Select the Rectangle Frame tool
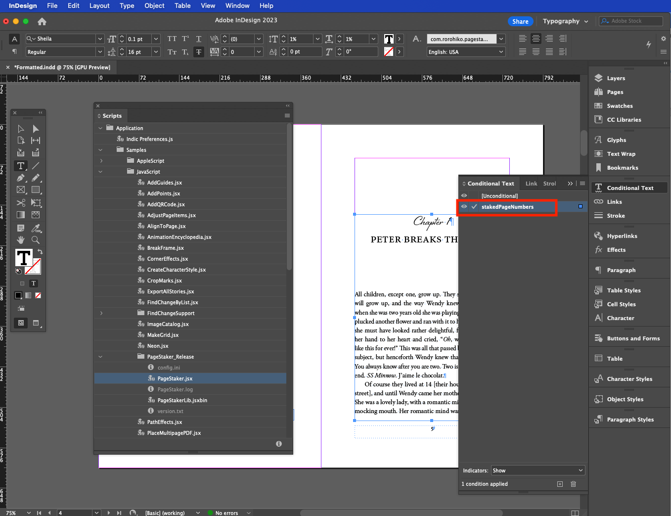This screenshot has width=671, height=516. point(21,189)
